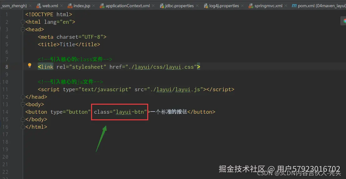Screen dimensions: 346x179
Task: Switch to the index.jsp tab
Action: click(82, 6)
